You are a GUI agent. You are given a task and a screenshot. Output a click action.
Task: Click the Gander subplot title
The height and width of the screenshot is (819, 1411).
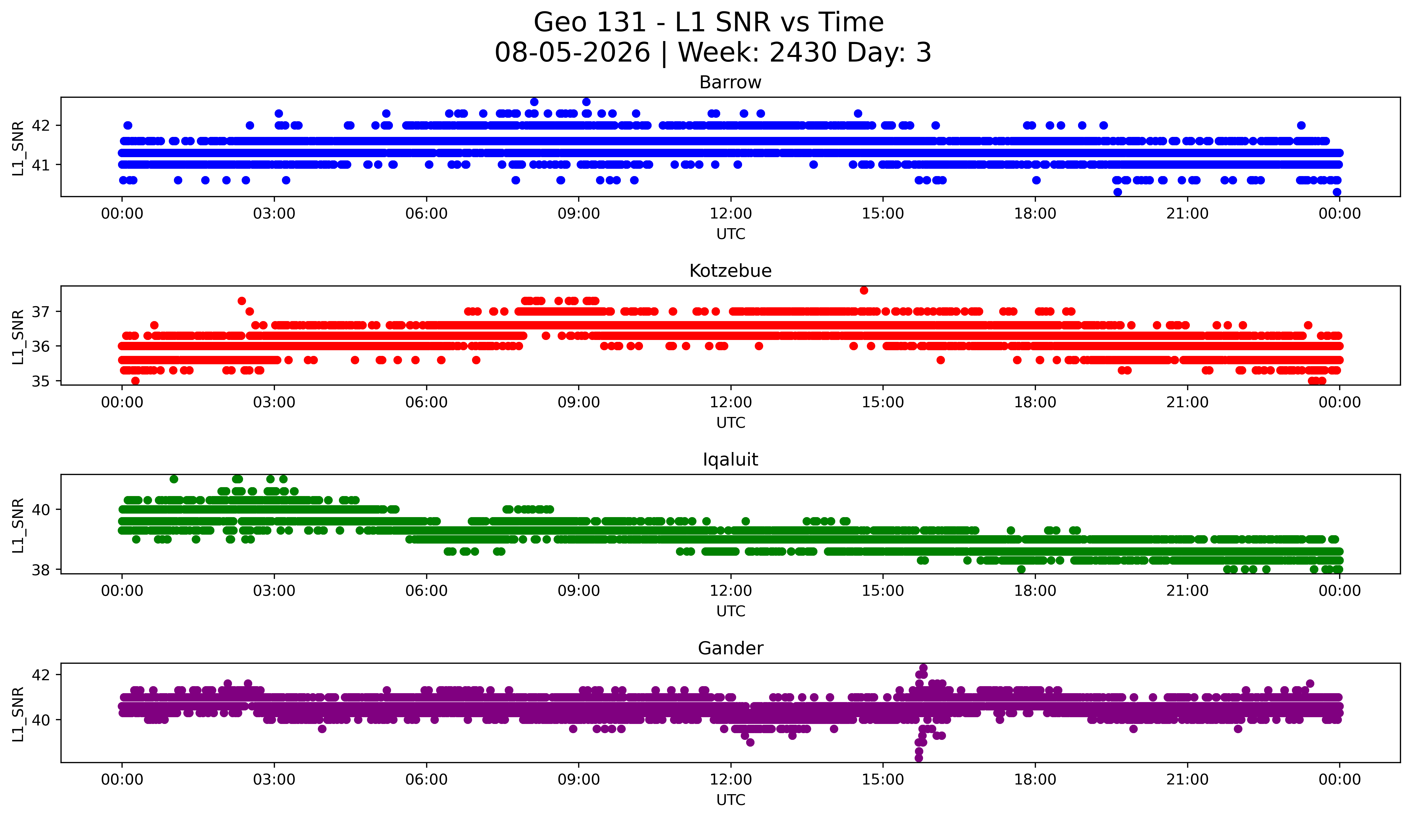(730, 648)
